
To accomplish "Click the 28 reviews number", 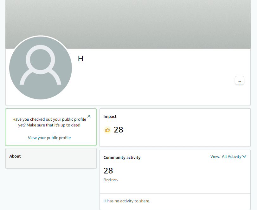I will click(108, 171).
